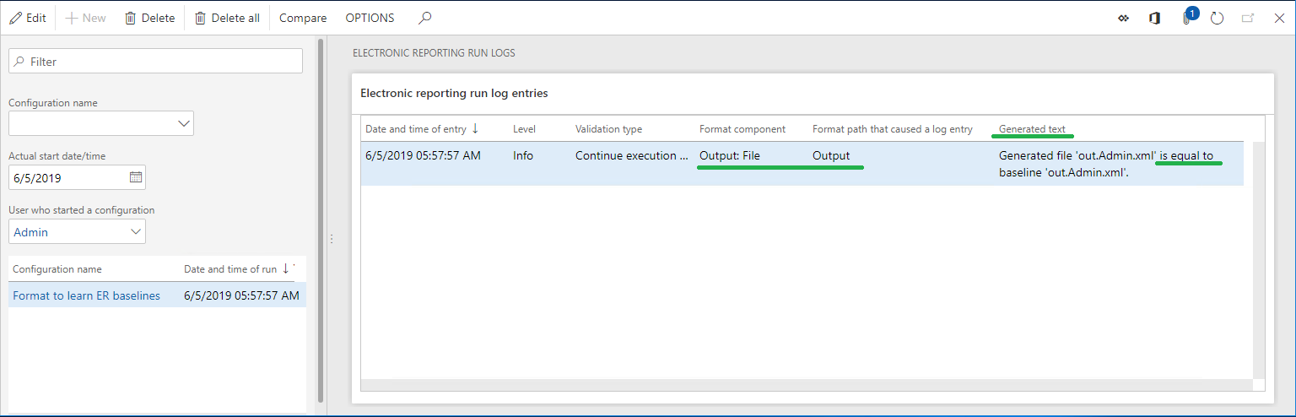
Task: Open the Power Apps diamond icon
Action: [1123, 18]
